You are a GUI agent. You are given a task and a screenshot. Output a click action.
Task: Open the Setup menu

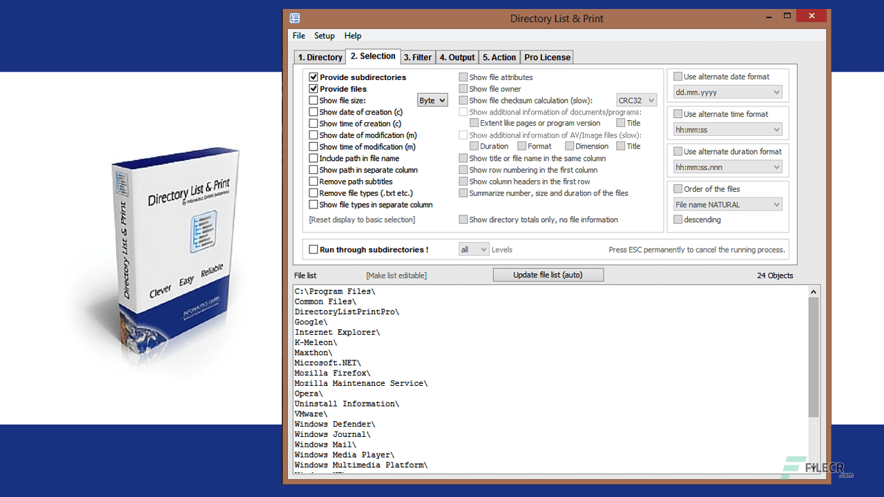(325, 35)
